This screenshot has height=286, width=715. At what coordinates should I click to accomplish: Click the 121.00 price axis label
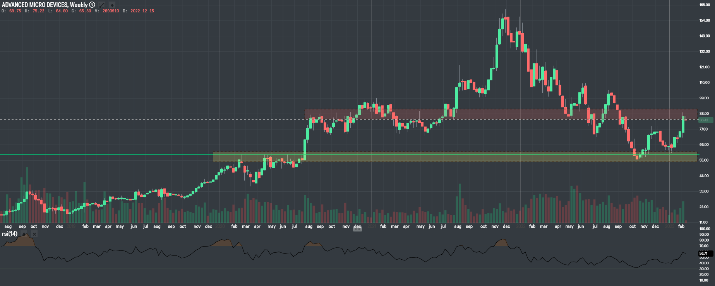click(x=705, y=67)
